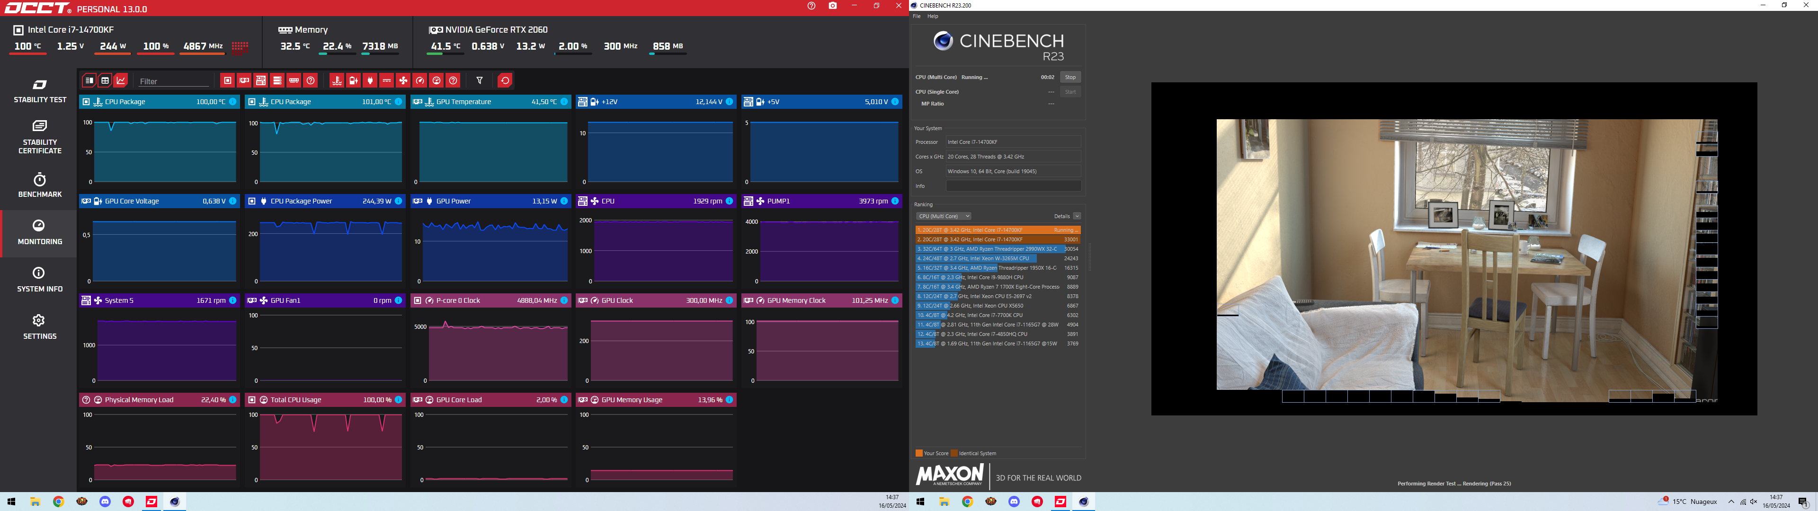1818x511 pixels.
Task: Show hidden system tray icons
Action: point(1731,502)
